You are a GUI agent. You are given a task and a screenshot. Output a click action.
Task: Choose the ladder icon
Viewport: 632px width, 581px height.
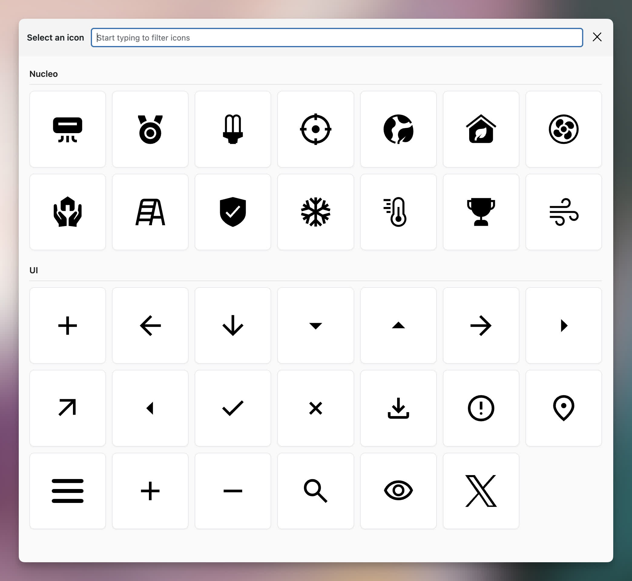point(150,212)
